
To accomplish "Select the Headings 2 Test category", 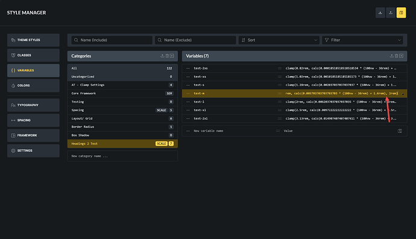I will [x=122, y=144].
